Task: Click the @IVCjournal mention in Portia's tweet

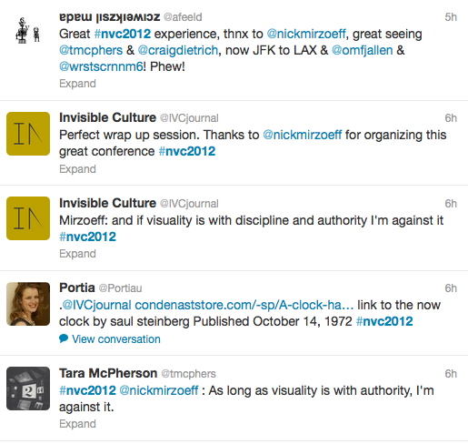Action: tap(96, 305)
